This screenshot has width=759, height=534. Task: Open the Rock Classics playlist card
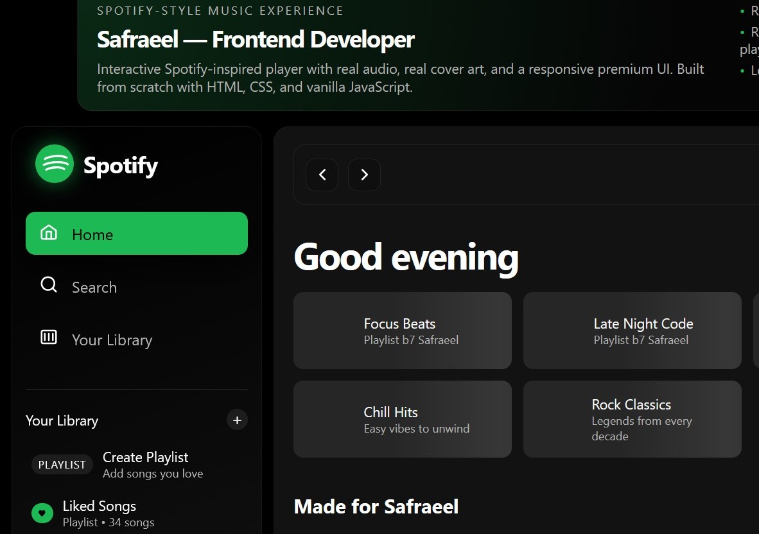[x=632, y=418]
